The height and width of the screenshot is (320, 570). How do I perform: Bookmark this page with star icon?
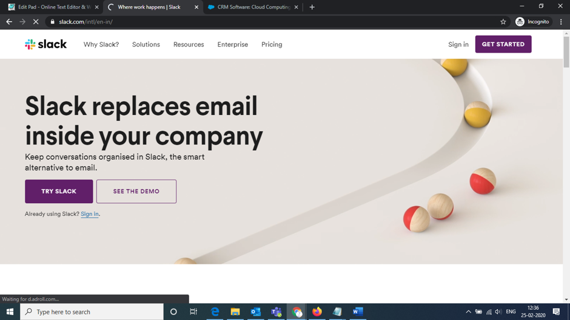pyautogui.click(x=503, y=22)
